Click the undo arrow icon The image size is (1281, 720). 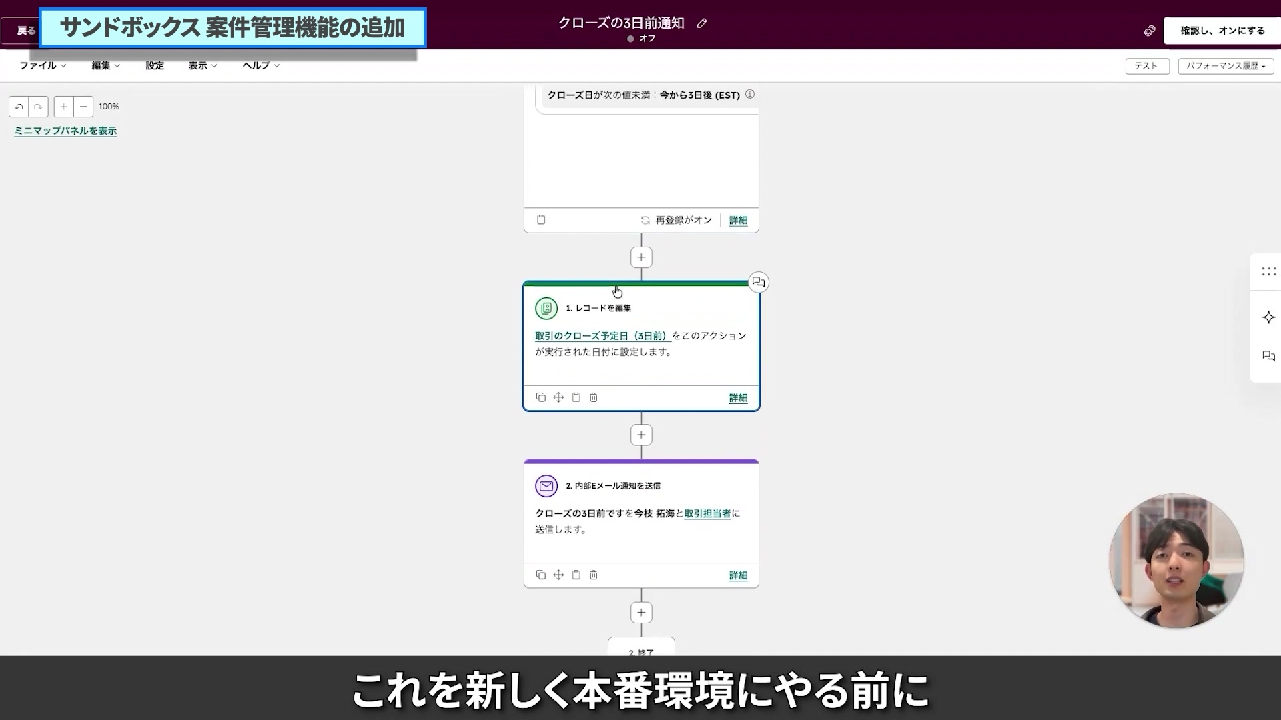(19, 107)
